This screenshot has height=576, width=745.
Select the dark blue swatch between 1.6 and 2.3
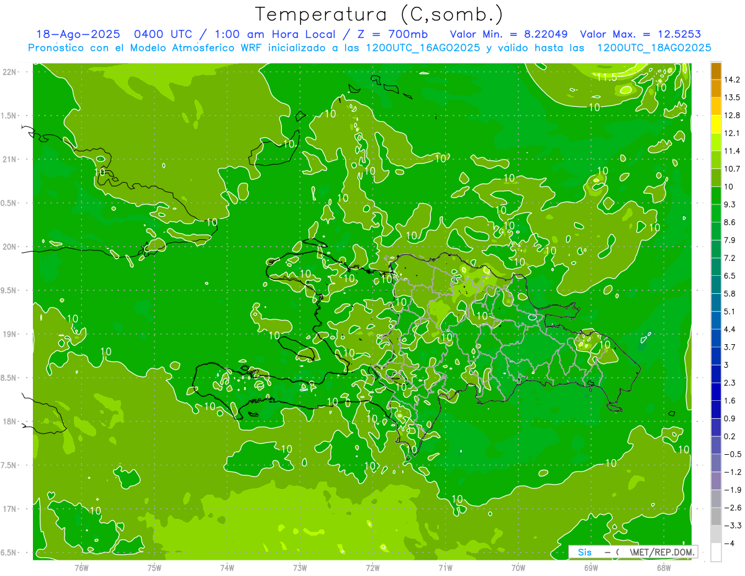[x=716, y=392]
